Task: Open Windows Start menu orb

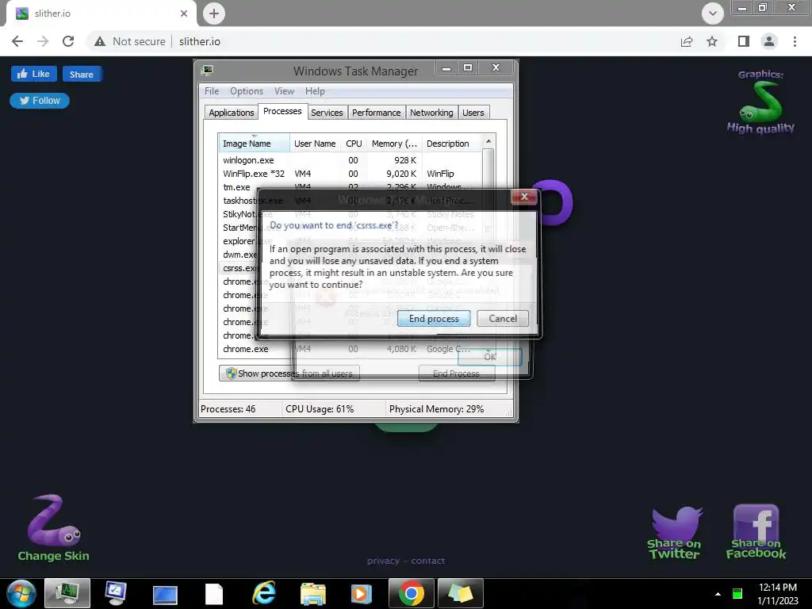Action: (21, 593)
